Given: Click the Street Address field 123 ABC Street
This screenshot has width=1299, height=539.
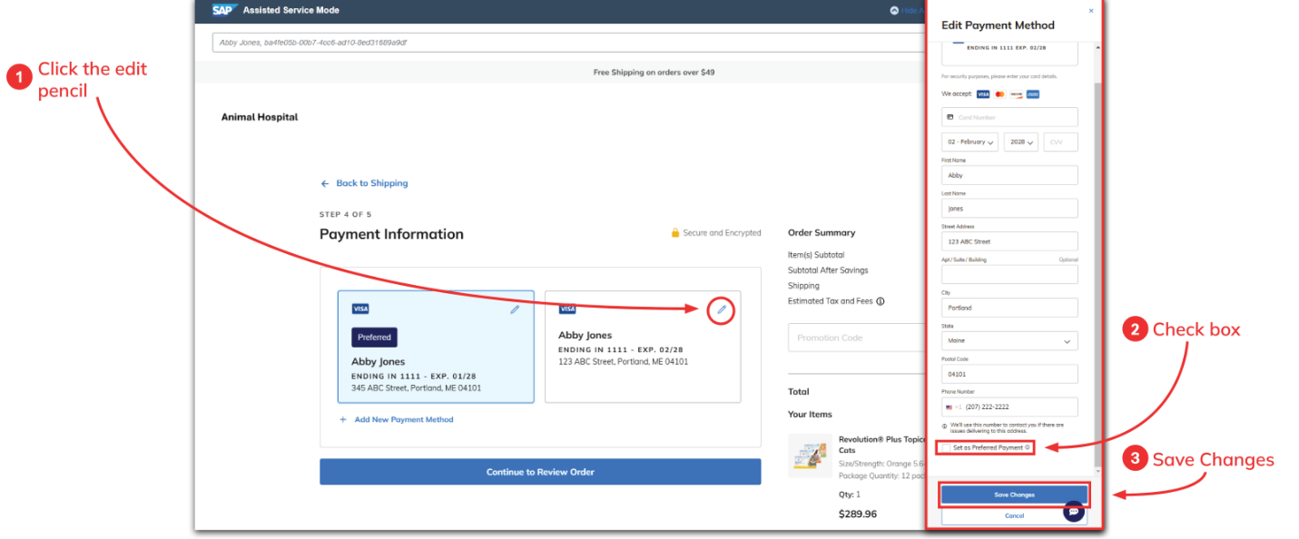Looking at the screenshot, I should (1009, 241).
